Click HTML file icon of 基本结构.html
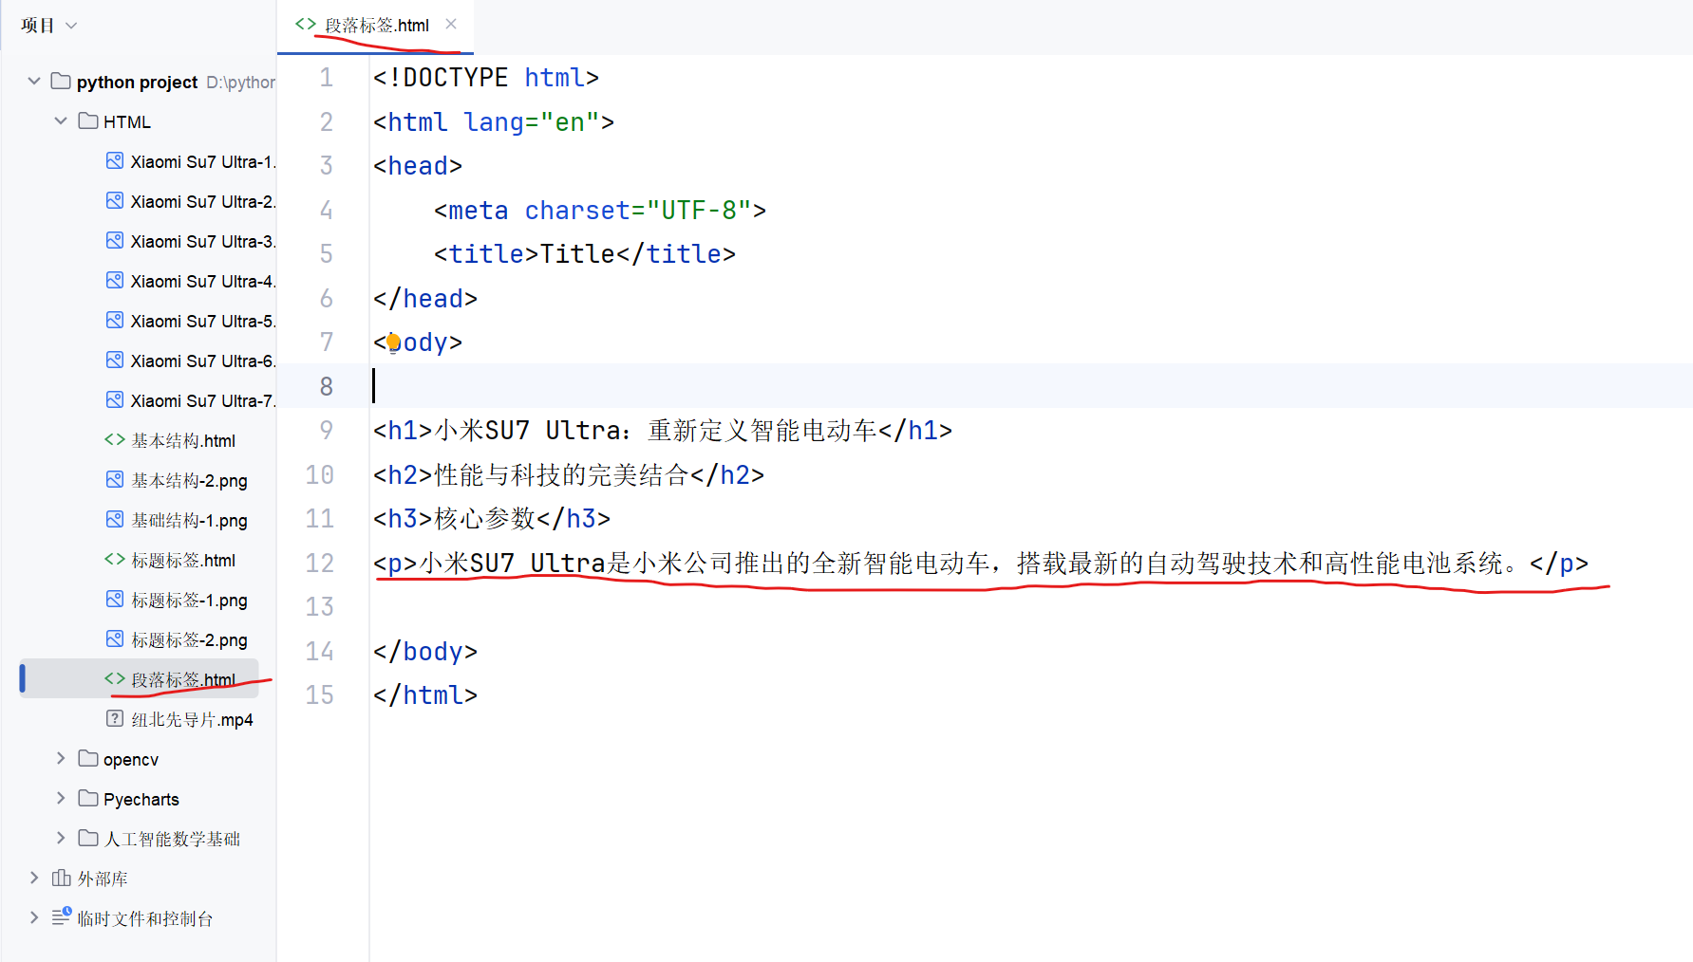 coord(115,439)
